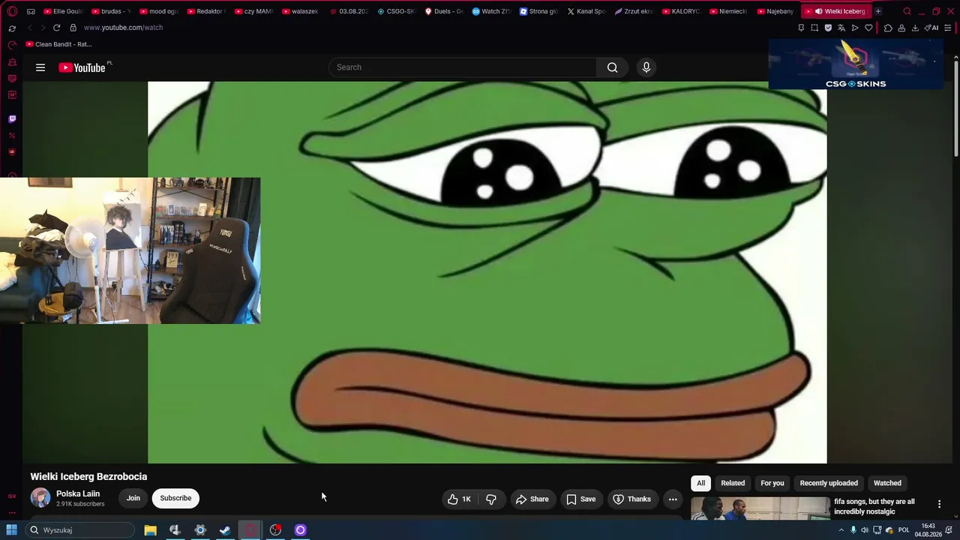Focus the YouTube search field
The image size is (960, 540).
click(463, 67)
